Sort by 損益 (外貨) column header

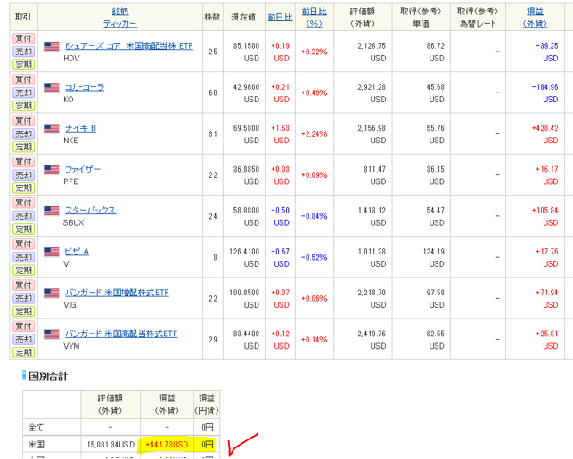tap(535, 18)
